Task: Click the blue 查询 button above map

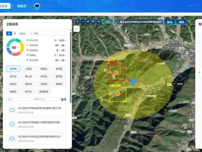Action: coord(170,22)
